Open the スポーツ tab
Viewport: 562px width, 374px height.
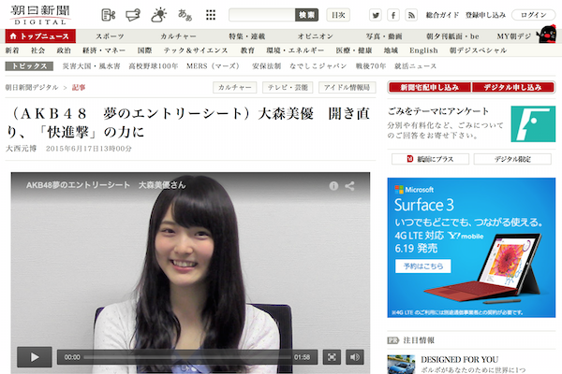[110, 36]
